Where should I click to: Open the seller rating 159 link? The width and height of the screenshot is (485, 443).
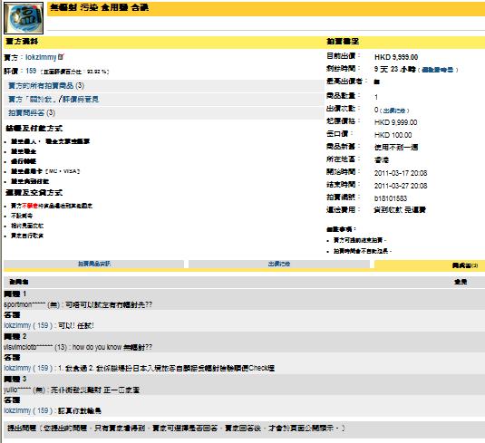[31, 71]
